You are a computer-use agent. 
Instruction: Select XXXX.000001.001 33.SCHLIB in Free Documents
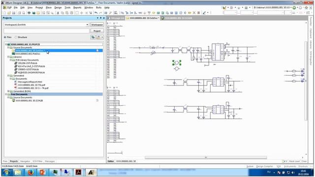29,100
